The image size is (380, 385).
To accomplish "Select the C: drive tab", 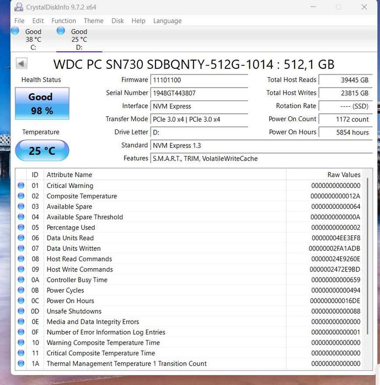I will (34, 39).
